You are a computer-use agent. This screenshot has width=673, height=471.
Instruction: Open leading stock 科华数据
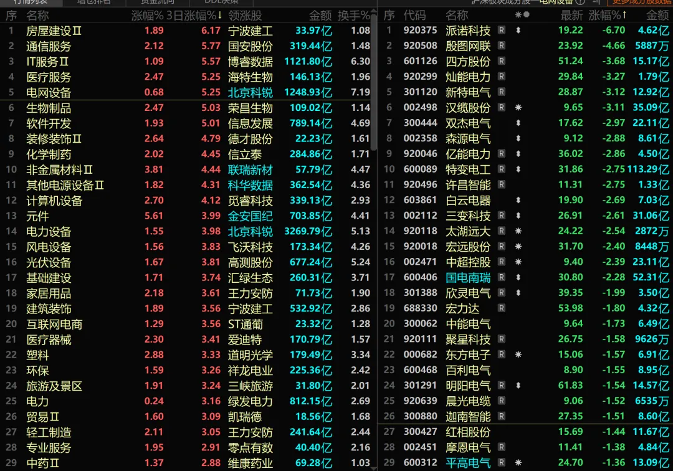click(x=251, y=185)
